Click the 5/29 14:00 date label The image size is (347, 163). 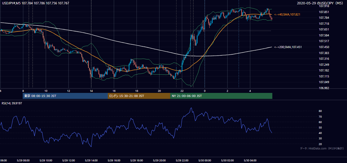[91, 161]
